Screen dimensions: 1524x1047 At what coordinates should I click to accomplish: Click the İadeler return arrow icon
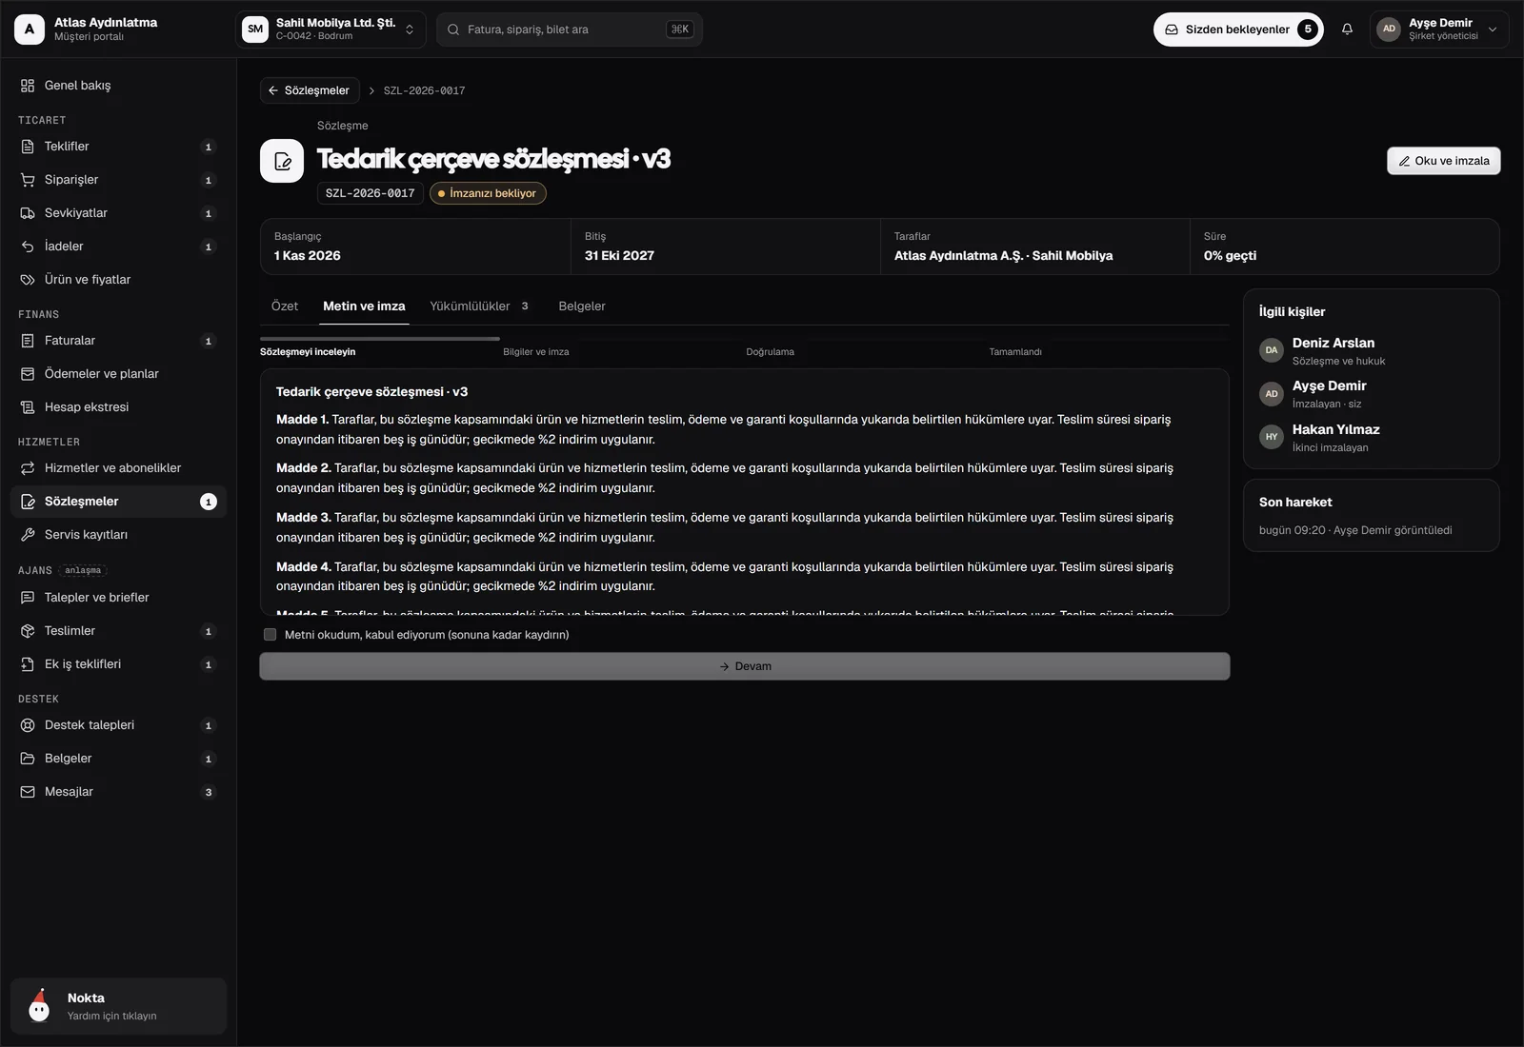(28, 247)
